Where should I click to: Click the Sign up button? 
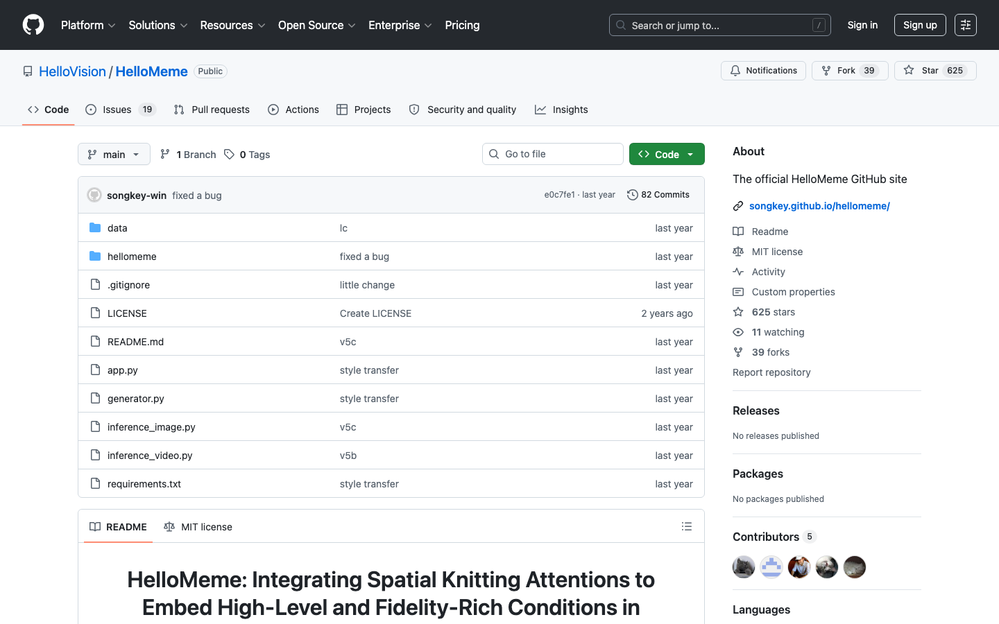[x=920, y=25]
